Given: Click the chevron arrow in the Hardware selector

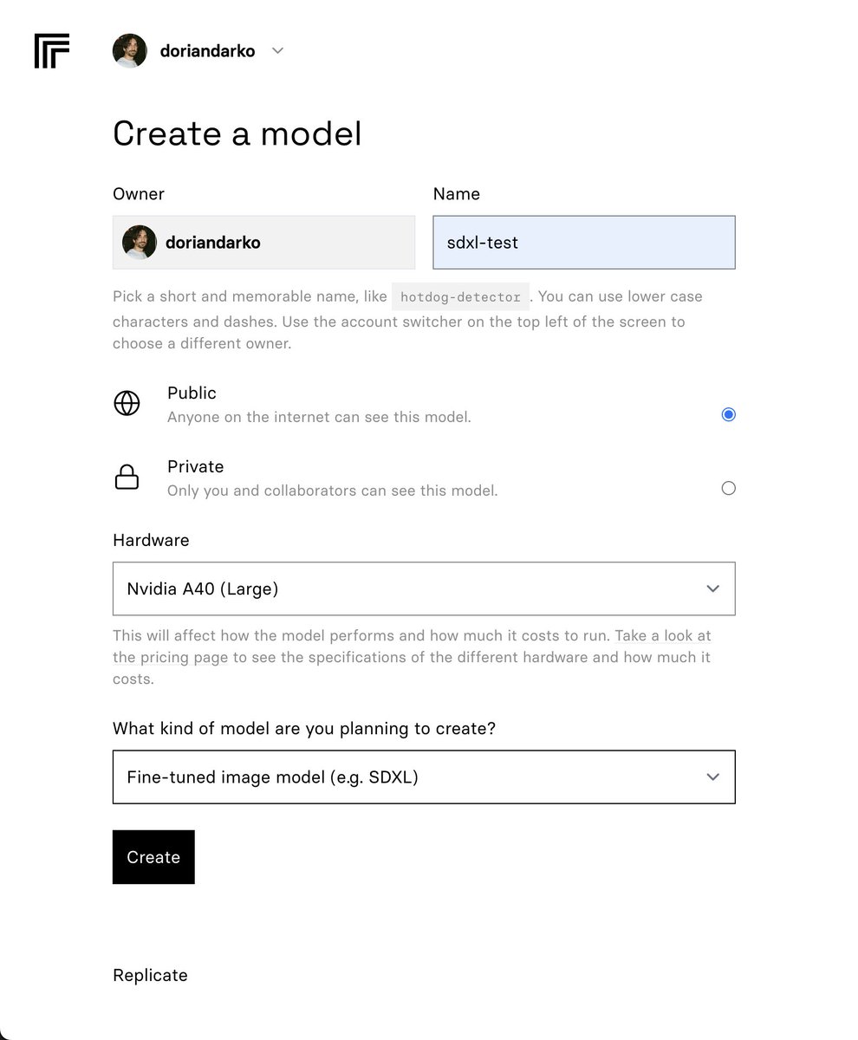Looking at the screenshot, I should click(x=712, y=589).
